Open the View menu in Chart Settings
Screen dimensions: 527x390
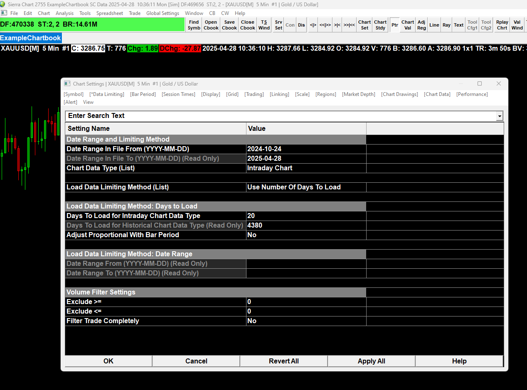(88, 102)
